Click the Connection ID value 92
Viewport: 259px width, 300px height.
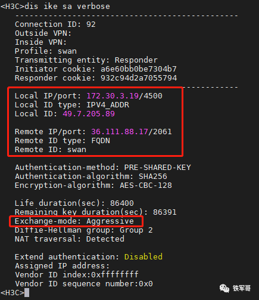[91, 24]
